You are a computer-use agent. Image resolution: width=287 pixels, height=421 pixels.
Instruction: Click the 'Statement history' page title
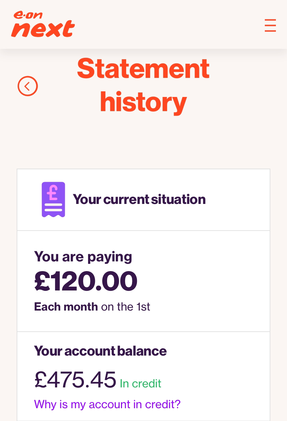tap(143, 85)
